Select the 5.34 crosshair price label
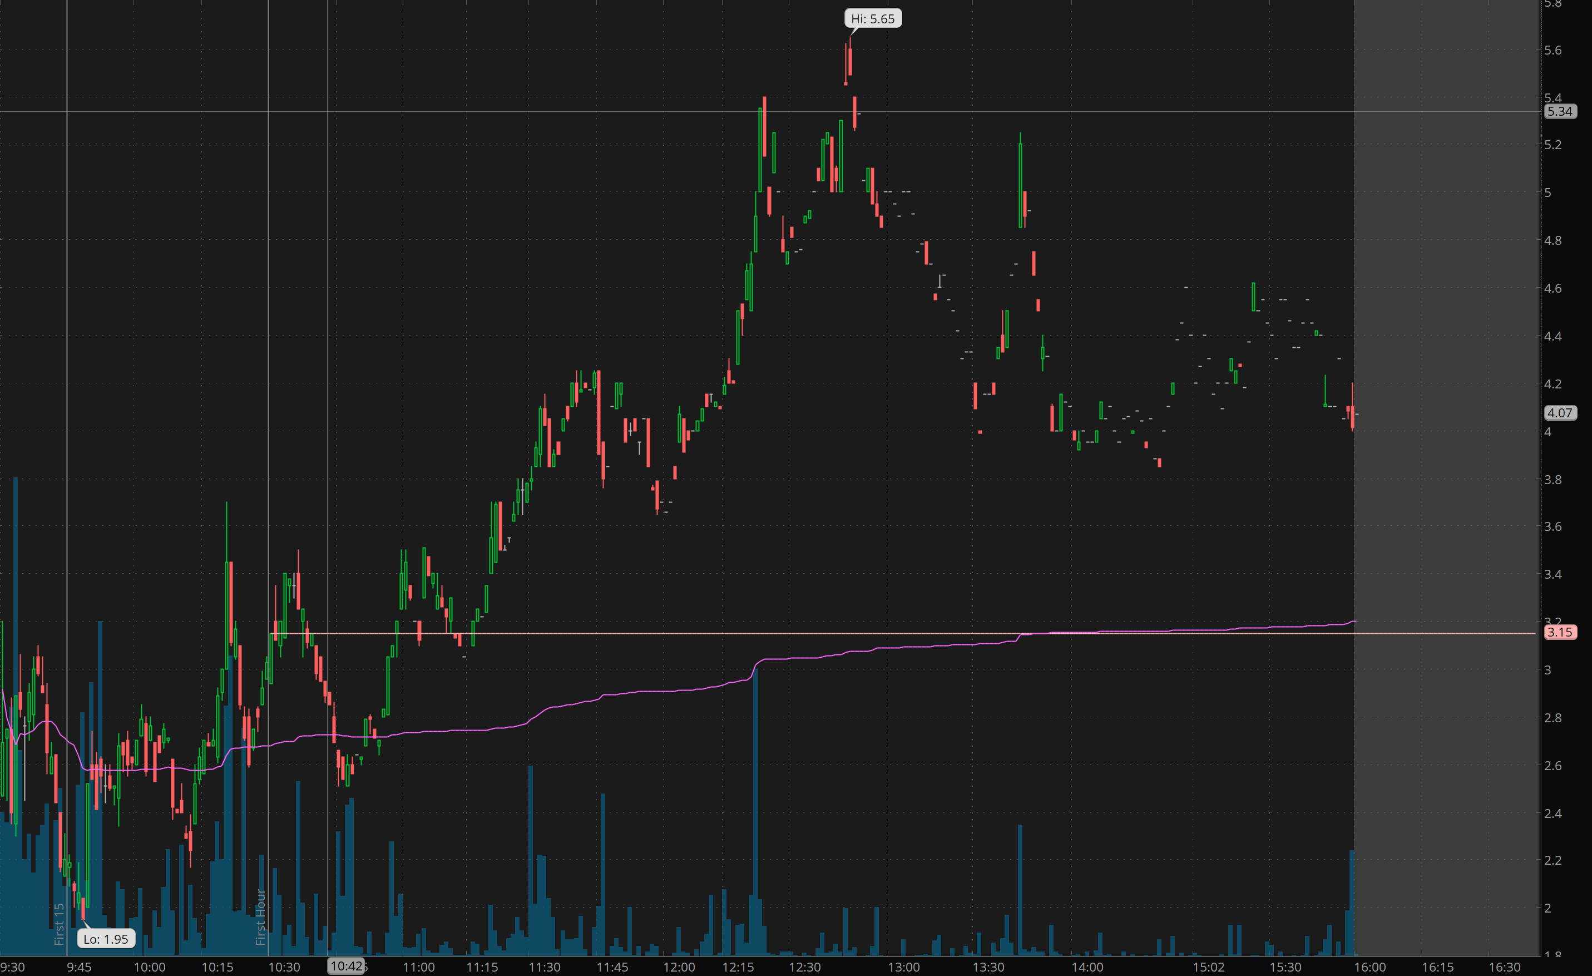 (1560, 111)
